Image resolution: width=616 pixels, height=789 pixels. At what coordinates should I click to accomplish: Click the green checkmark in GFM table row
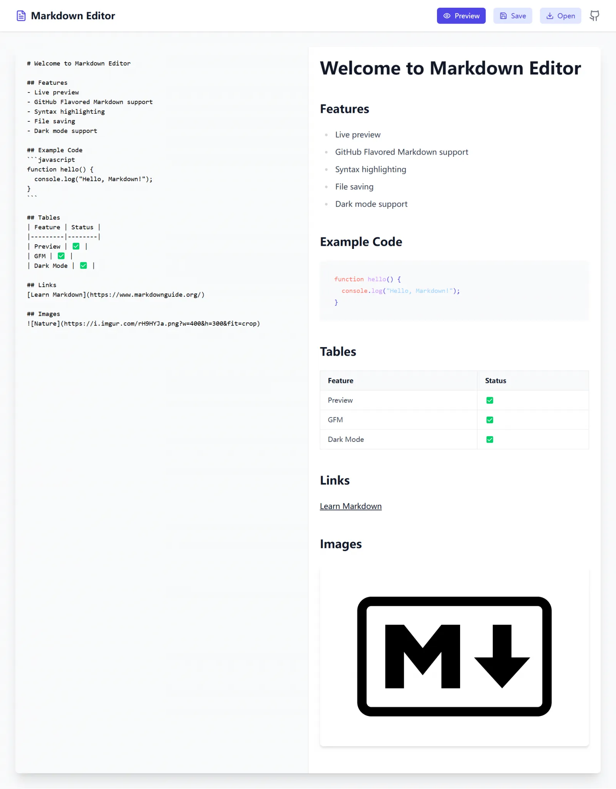490,420
